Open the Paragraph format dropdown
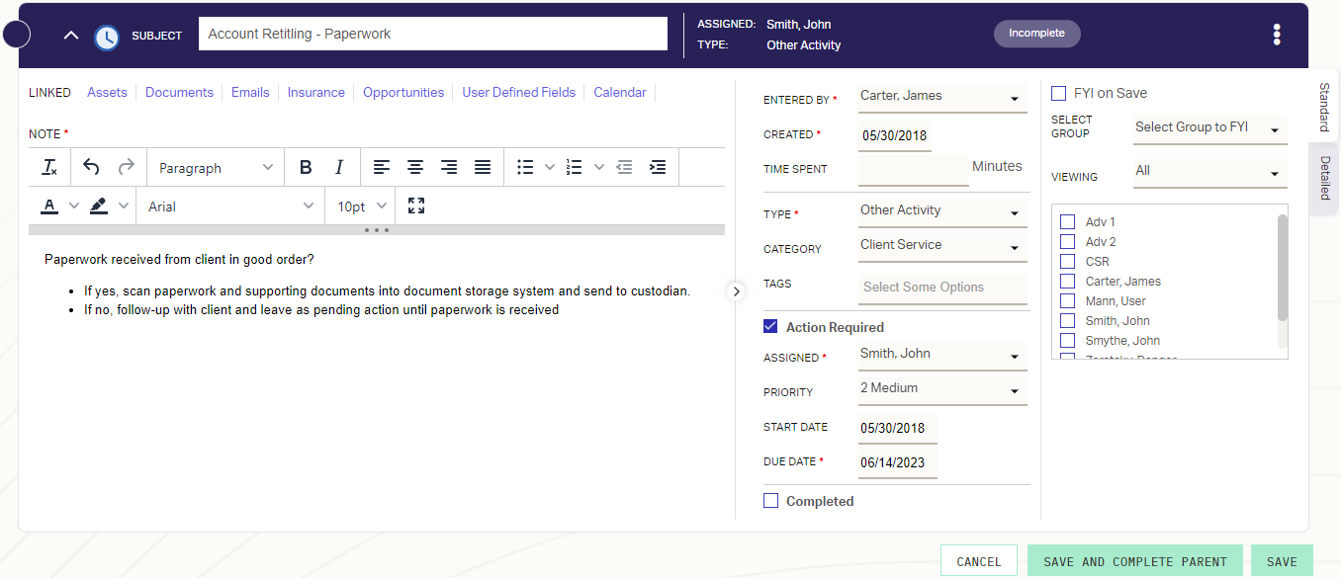Viewport: 1341px width, 578px height. 216,168
